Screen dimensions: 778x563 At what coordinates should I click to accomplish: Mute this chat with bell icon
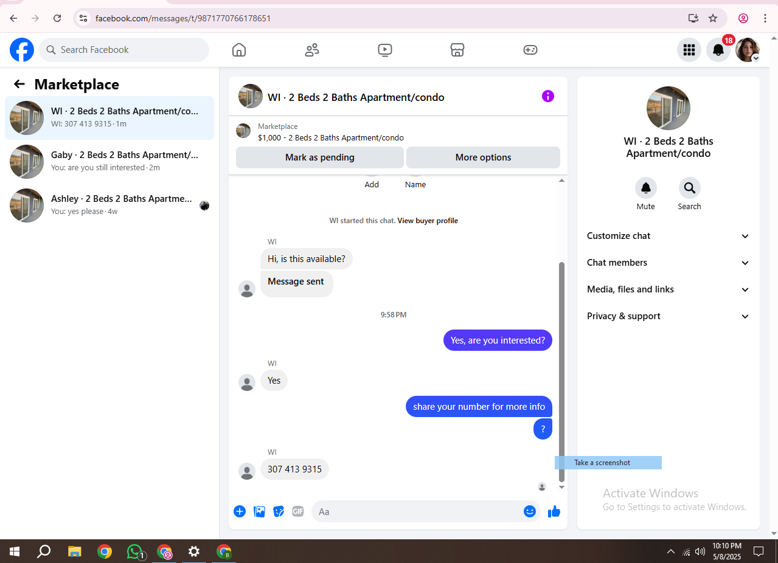pos(646,188)
